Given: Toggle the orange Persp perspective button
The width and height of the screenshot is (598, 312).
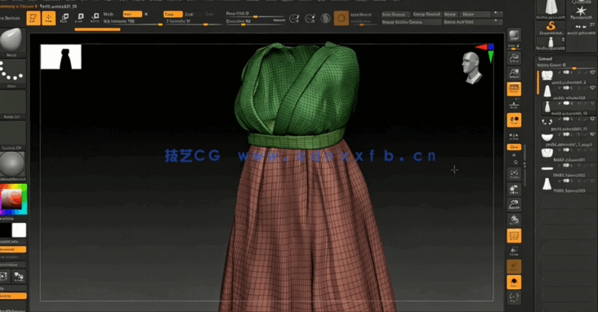Looking at the screenshot, I should tap(514, 89).
